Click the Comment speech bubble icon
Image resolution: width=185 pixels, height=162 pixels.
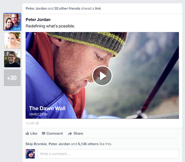pyautogui.click(x=43, y=133)
